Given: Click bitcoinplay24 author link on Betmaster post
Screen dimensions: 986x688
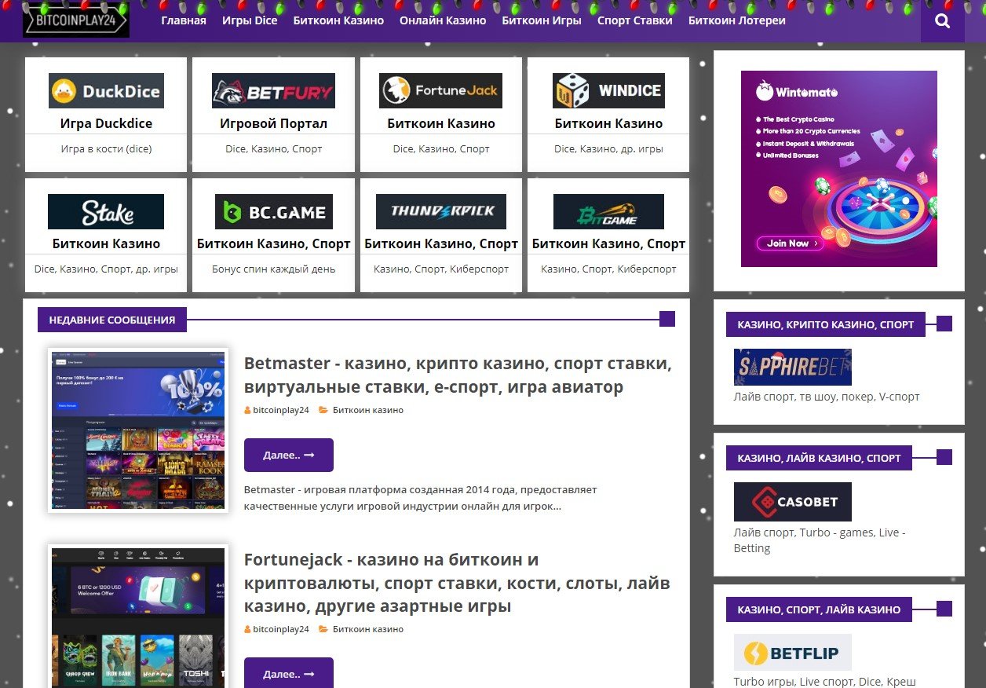Looking at the screenshot, I should pos(281,410).
